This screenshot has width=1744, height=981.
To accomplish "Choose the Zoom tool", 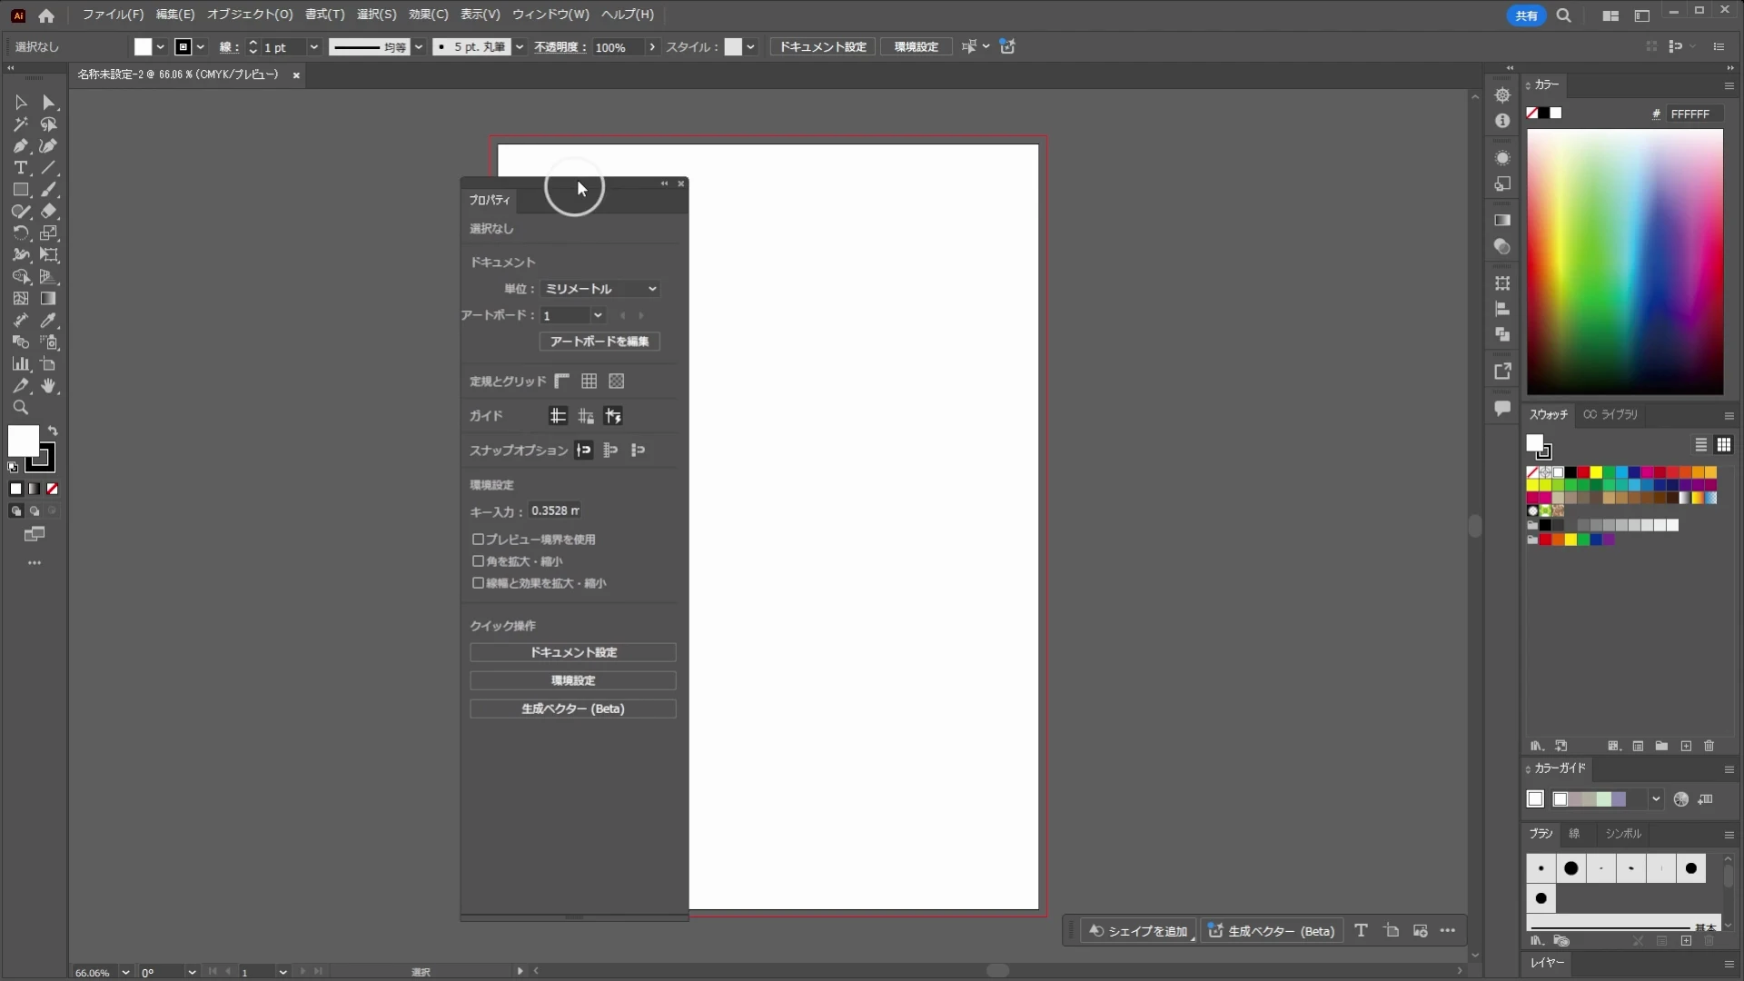I will [x=20, y=408].
